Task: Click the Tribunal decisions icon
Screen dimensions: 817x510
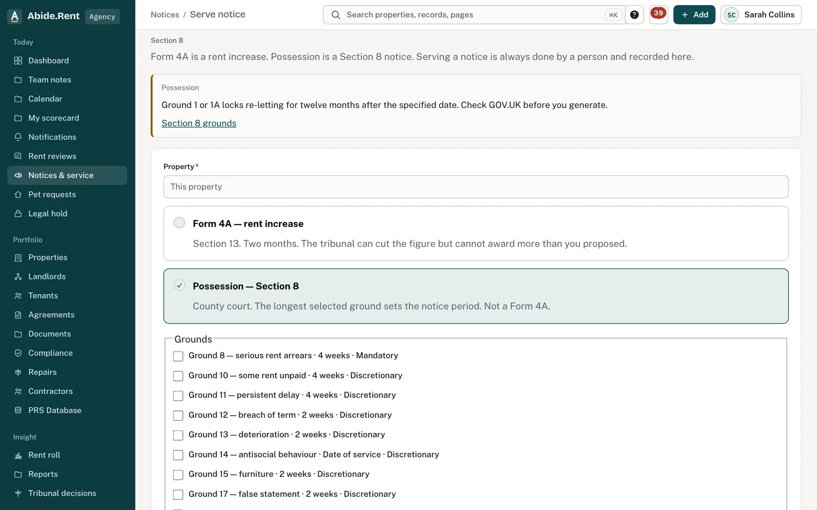Action: [18, 493]
